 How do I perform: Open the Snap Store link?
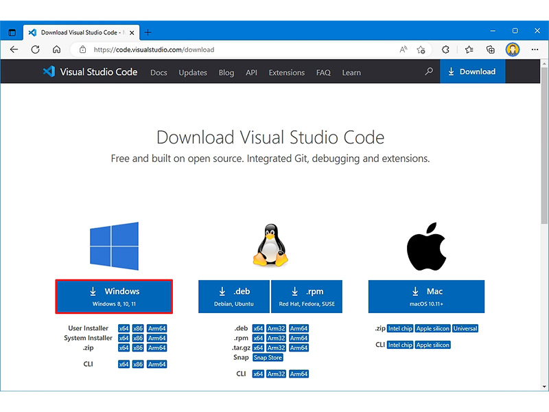coord(268,358)
